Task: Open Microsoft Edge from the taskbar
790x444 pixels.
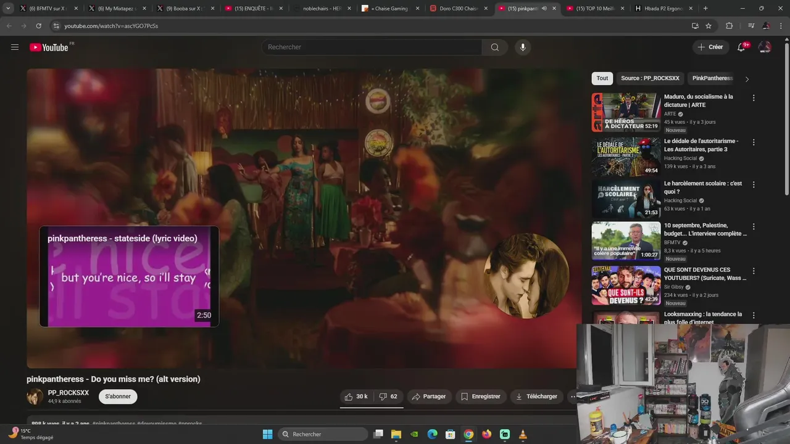Action: [x=433, y=434]
